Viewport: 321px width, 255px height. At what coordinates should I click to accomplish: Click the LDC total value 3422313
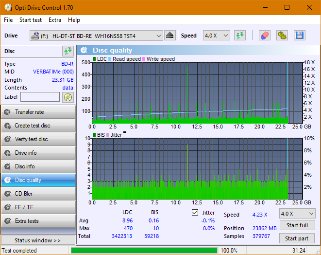tap(122, 236)
